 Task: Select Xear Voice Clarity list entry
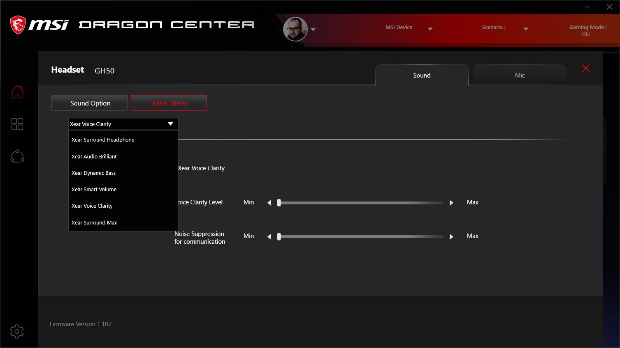pos(123,206)
